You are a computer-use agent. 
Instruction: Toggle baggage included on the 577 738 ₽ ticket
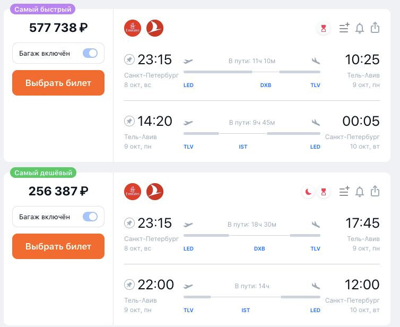click(x=90, y=53)
